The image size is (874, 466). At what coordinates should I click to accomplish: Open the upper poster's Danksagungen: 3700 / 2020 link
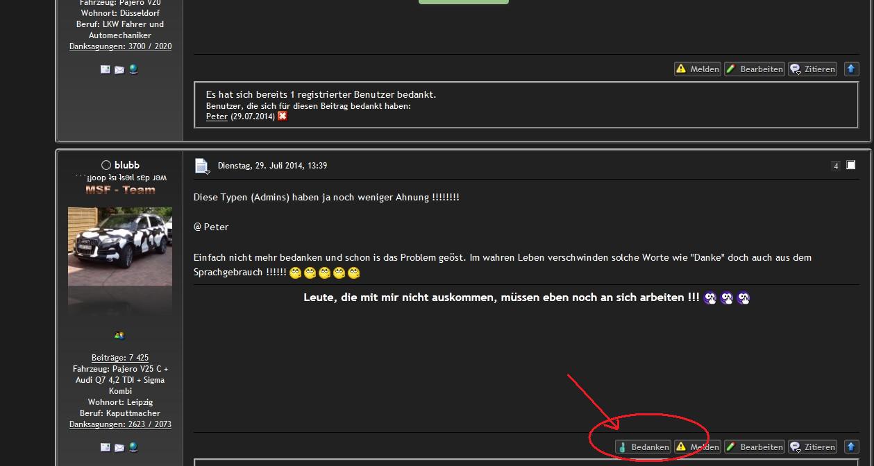(x=120, y=46)
